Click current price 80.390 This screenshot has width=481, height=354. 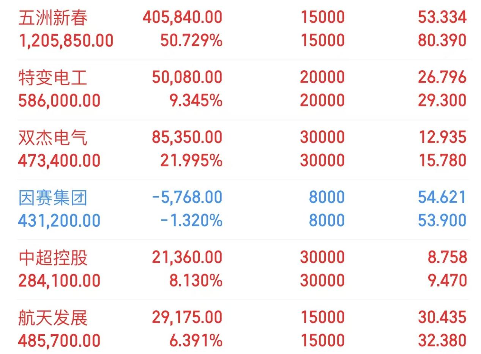(442, 41)
